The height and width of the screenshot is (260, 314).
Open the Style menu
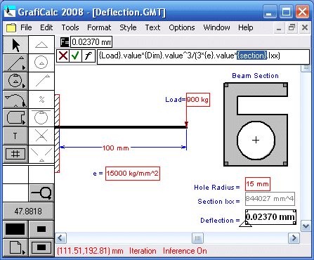pyautogui.click(x=128, y=27)
